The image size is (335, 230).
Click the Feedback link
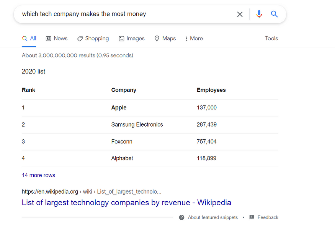coord(268,217)
